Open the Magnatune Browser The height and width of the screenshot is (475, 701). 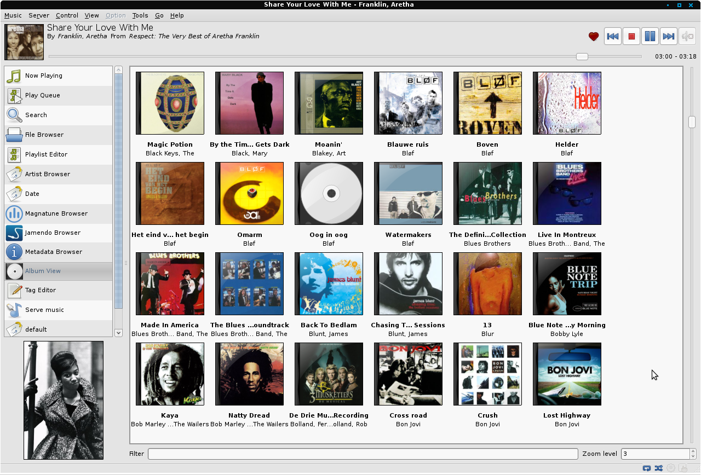pos(58,213)
